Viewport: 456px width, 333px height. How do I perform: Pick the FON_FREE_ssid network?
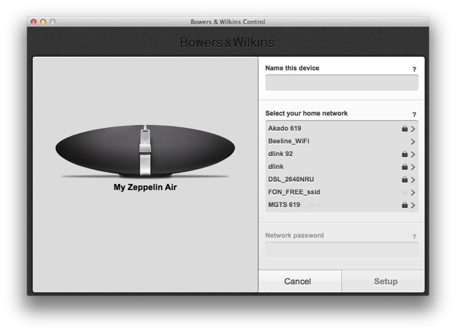(x=342, y=193)
